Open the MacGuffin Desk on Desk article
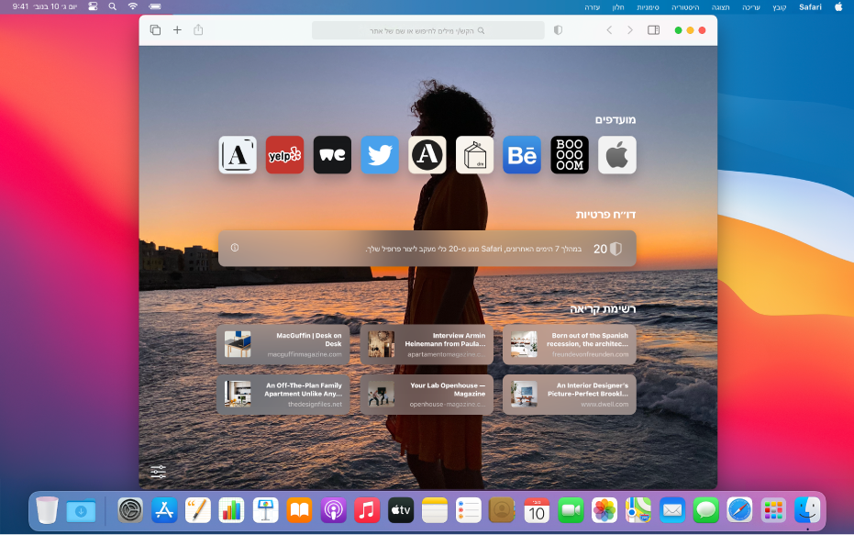Viewport: 854px width, 535px height. [283, 344]
